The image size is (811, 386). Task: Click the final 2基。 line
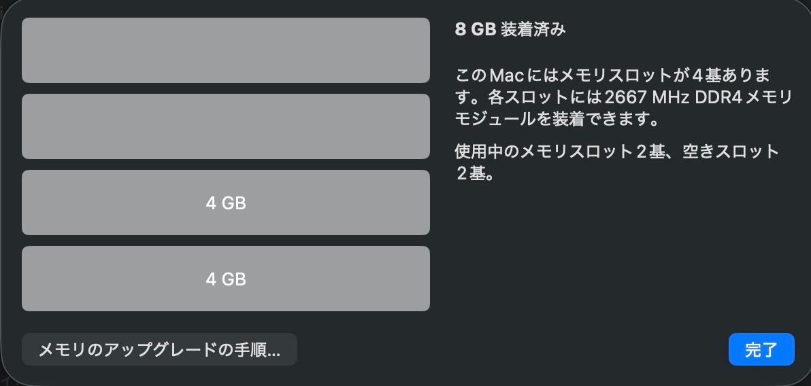point(474,174)
